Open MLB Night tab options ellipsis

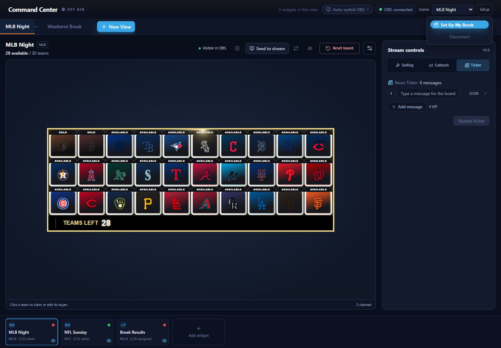(x=37, y=27)
